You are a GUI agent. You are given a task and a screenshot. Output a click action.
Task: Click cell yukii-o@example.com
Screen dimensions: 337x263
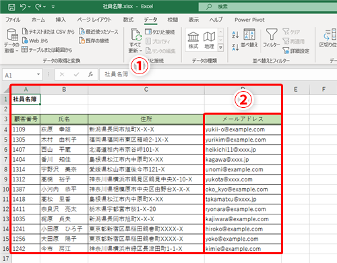[243, 129]
